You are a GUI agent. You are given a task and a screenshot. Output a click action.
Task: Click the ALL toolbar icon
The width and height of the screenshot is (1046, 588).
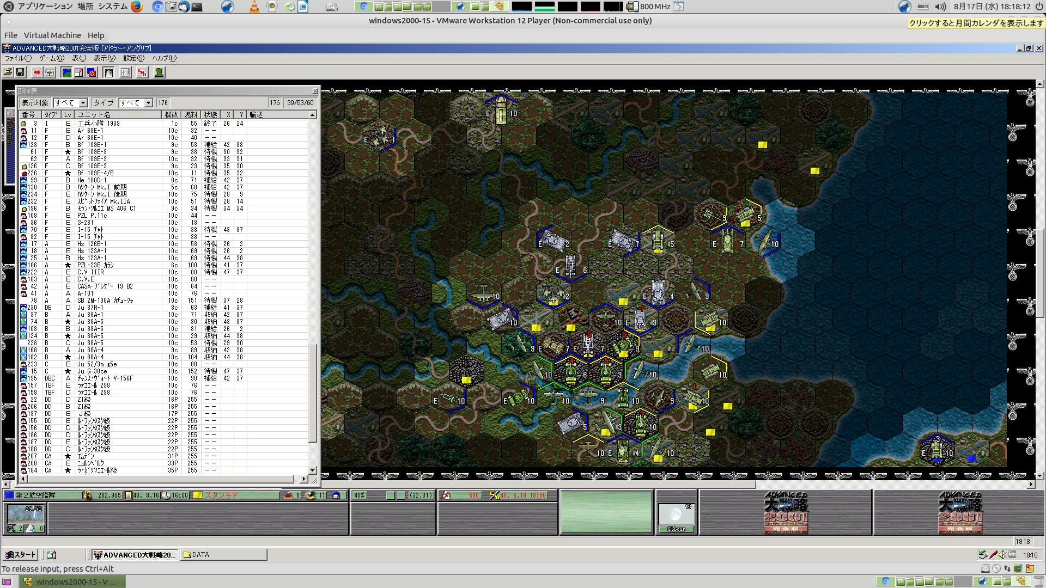tap(125, 72)
